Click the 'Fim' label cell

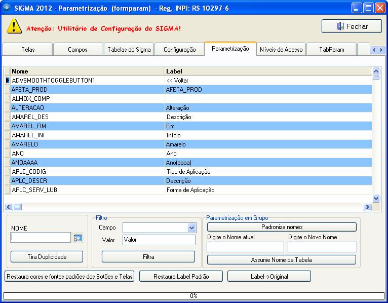tap(268, 126)
